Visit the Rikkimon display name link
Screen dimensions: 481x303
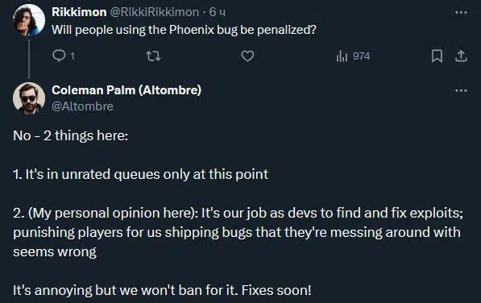click(x=79, y=12)
